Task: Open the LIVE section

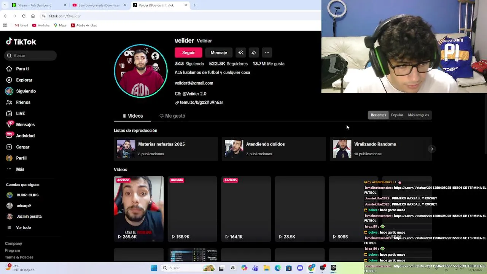Action: (x=15, y=113)
